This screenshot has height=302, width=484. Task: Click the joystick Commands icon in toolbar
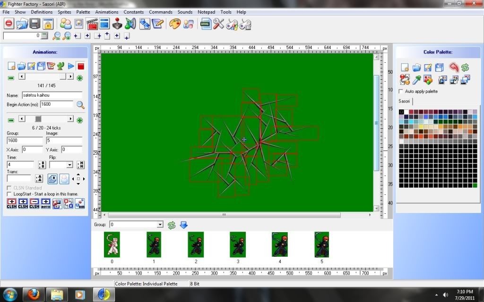[x=117, y=23]
